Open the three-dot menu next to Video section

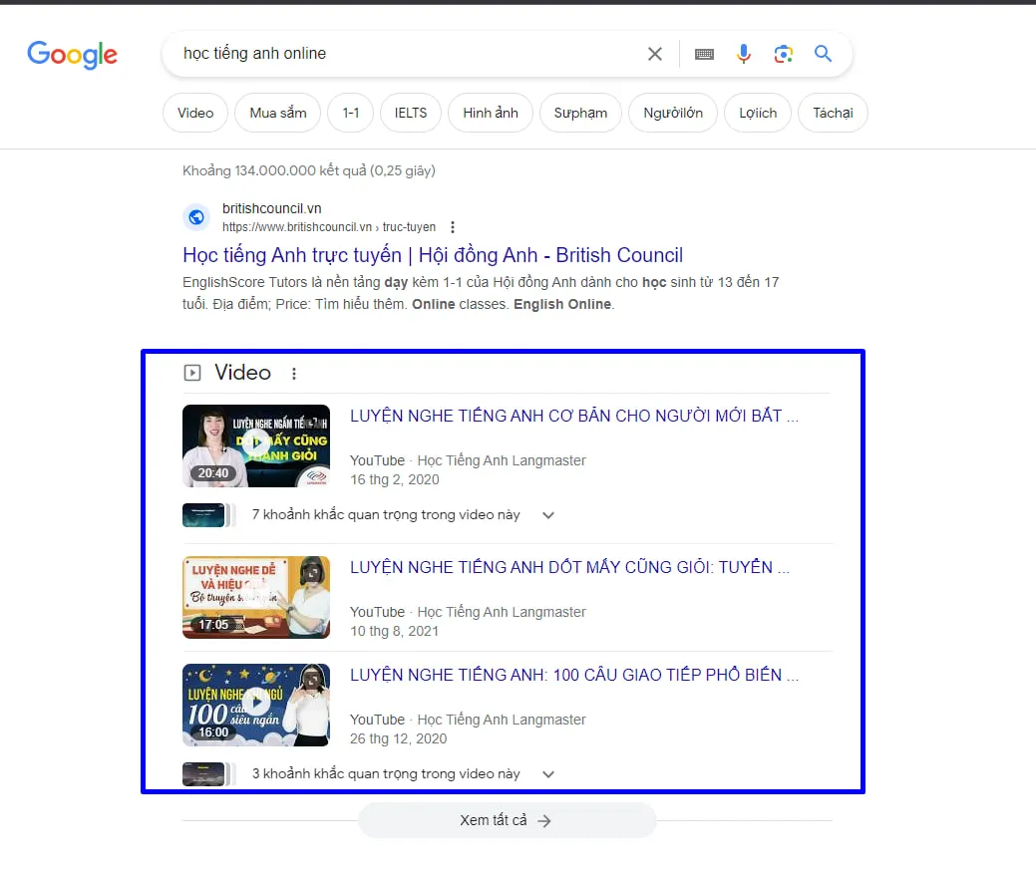pyautogui.click(x=294, y=372)
